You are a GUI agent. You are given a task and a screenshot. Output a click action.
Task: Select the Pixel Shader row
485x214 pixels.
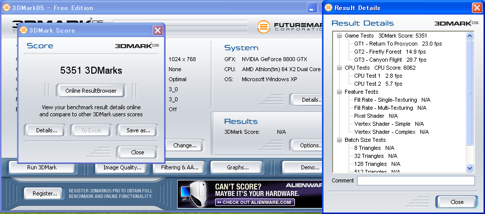pyautogui.click(x=376, y=116)
